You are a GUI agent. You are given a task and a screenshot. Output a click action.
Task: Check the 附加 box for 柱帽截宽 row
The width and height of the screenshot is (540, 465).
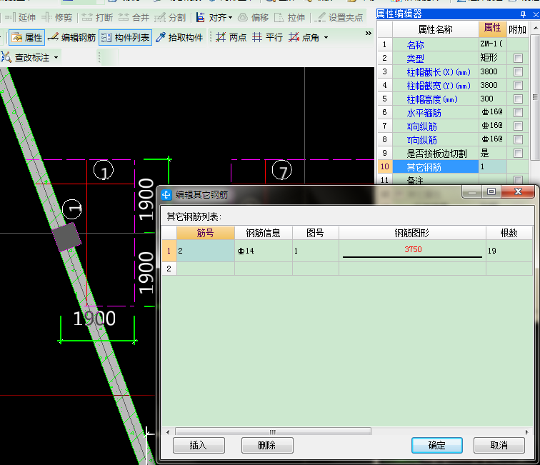click(518, 86)
